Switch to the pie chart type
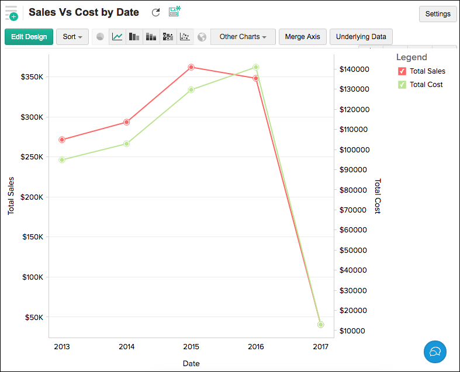The width and height of the screenshot is (460, 372). pos(101,37)
